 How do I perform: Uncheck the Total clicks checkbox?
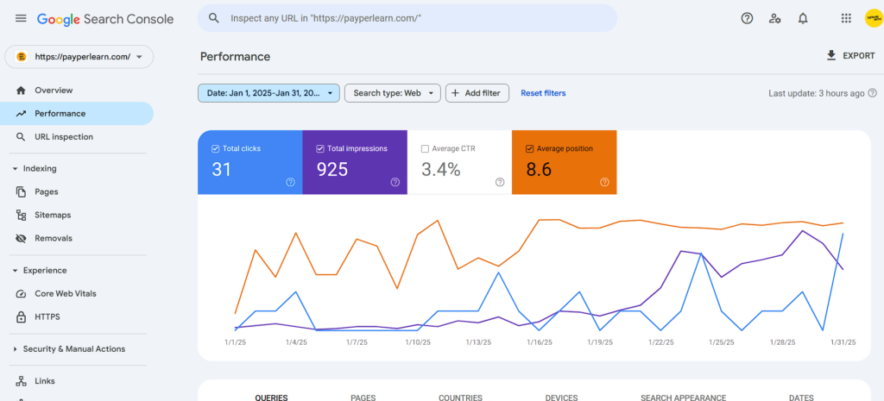(215, 148)
